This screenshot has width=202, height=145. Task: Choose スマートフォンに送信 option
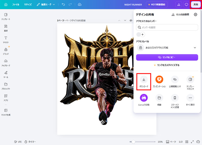(x=175, y=101)
